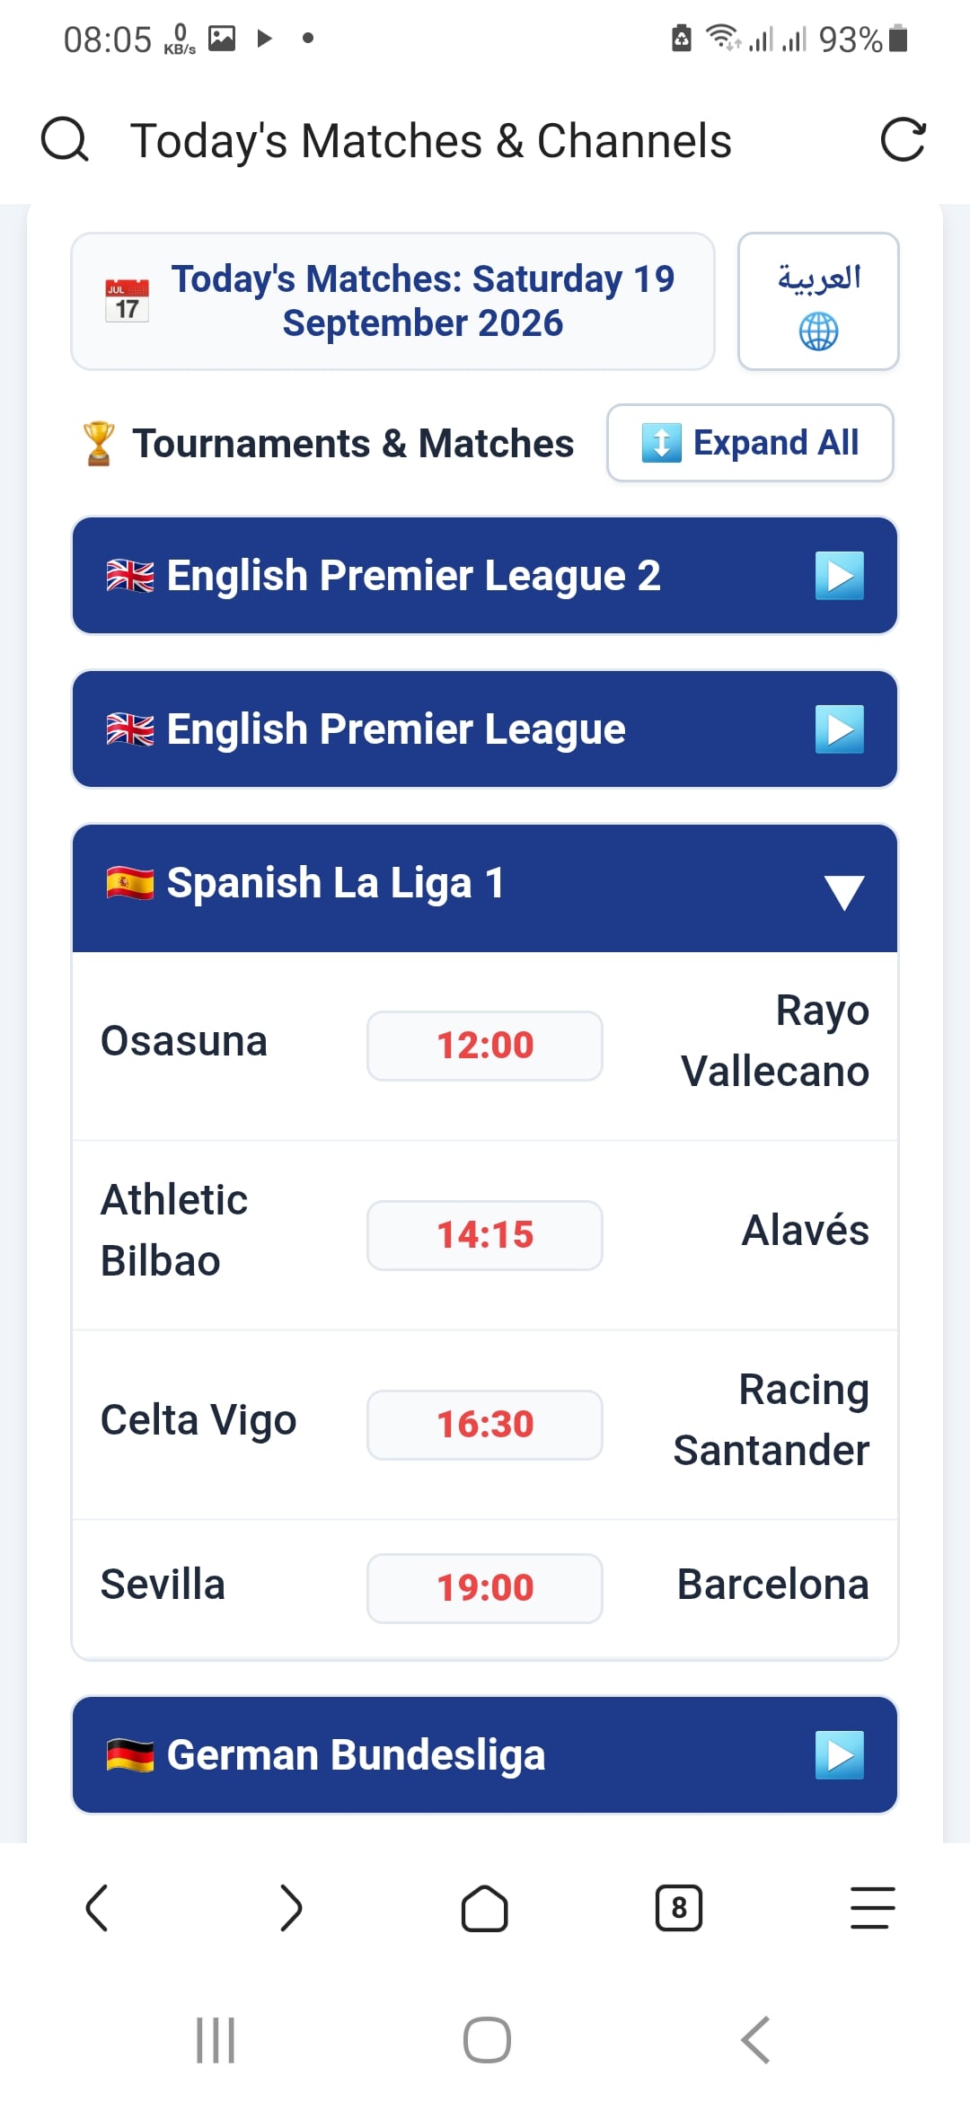Expand the German Bundesliga section
The image size is (970, 2102).
(485, 1754)
